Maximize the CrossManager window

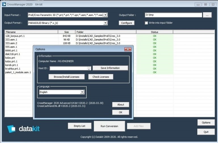coord(206,5)
